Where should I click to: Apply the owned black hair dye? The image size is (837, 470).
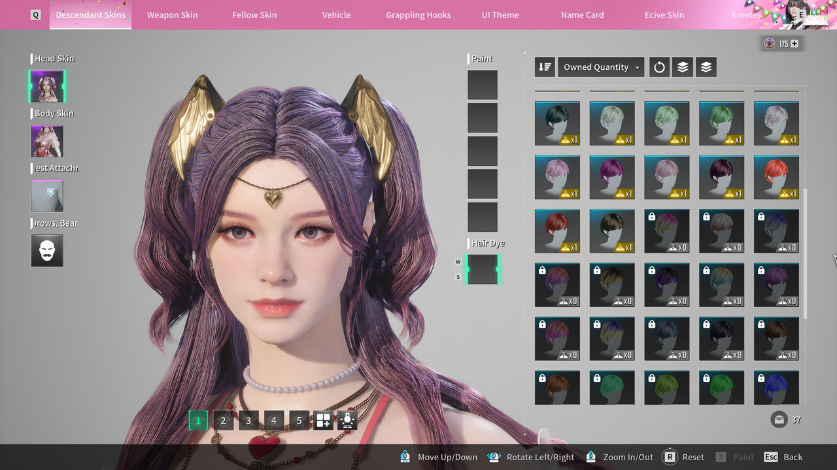pyautogui.click(x=557, y=123)
